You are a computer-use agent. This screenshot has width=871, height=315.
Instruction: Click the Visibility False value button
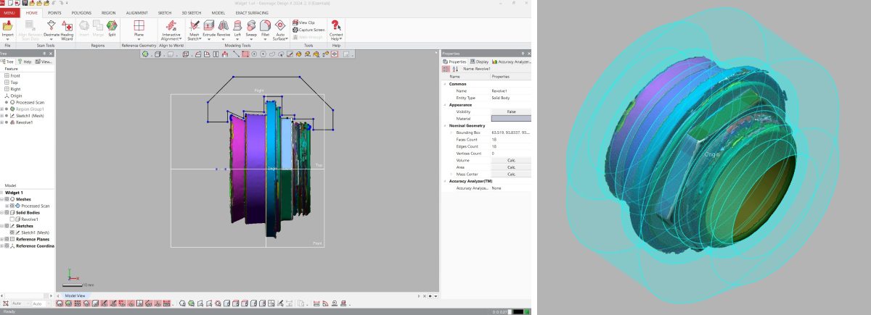tap(511, 112)
